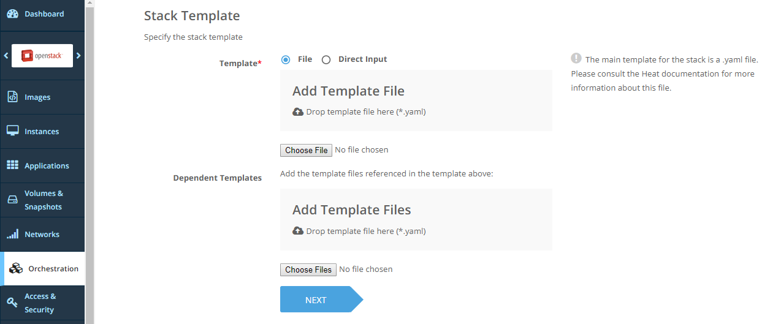The image size is (770, 324).
Task: Click the Instances monitor icon
Action: 12,131
